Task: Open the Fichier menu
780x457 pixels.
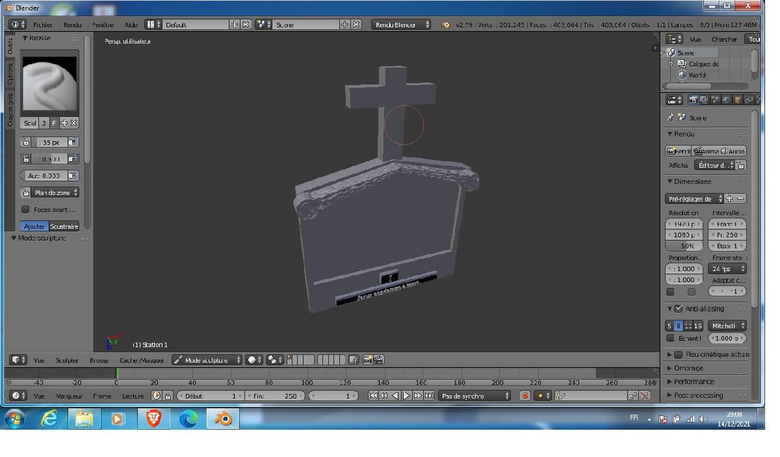Action: (43, 25)
